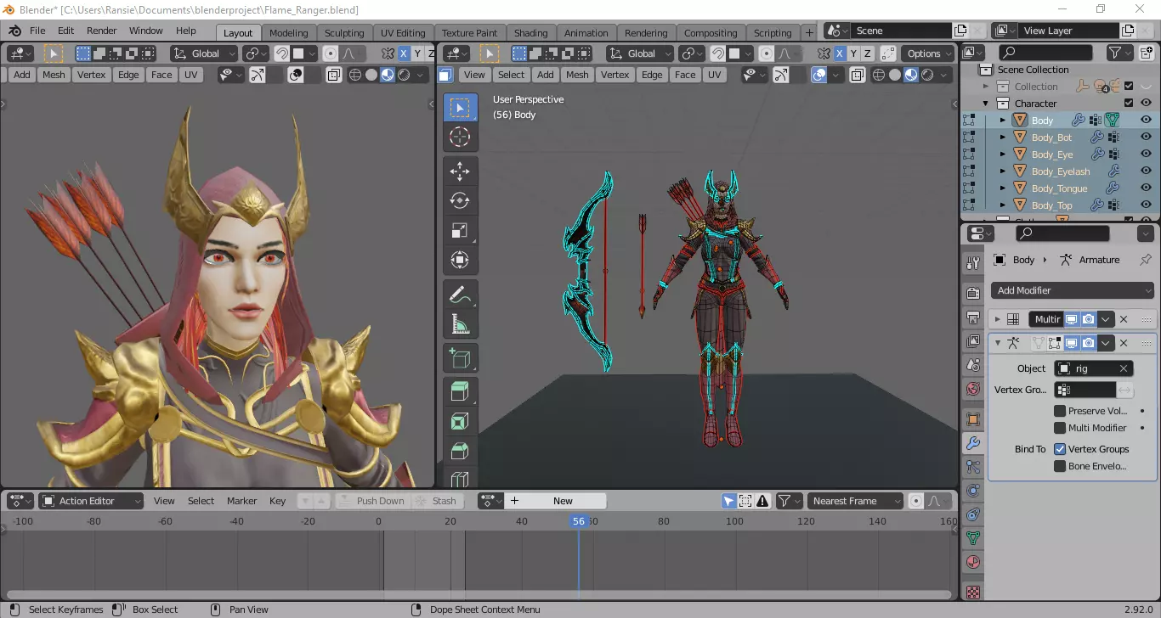Screen dimensions: 1161x618
Task: Open the Object Data green triangle tab
Action: point(973,538)
